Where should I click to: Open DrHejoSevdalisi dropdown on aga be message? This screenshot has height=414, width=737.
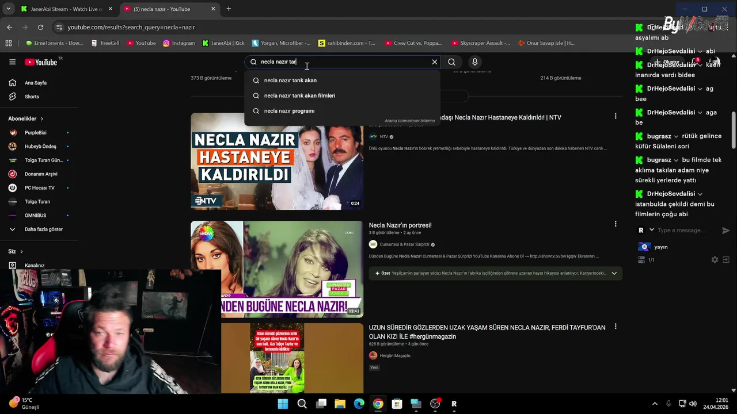(x=700, y=113)
